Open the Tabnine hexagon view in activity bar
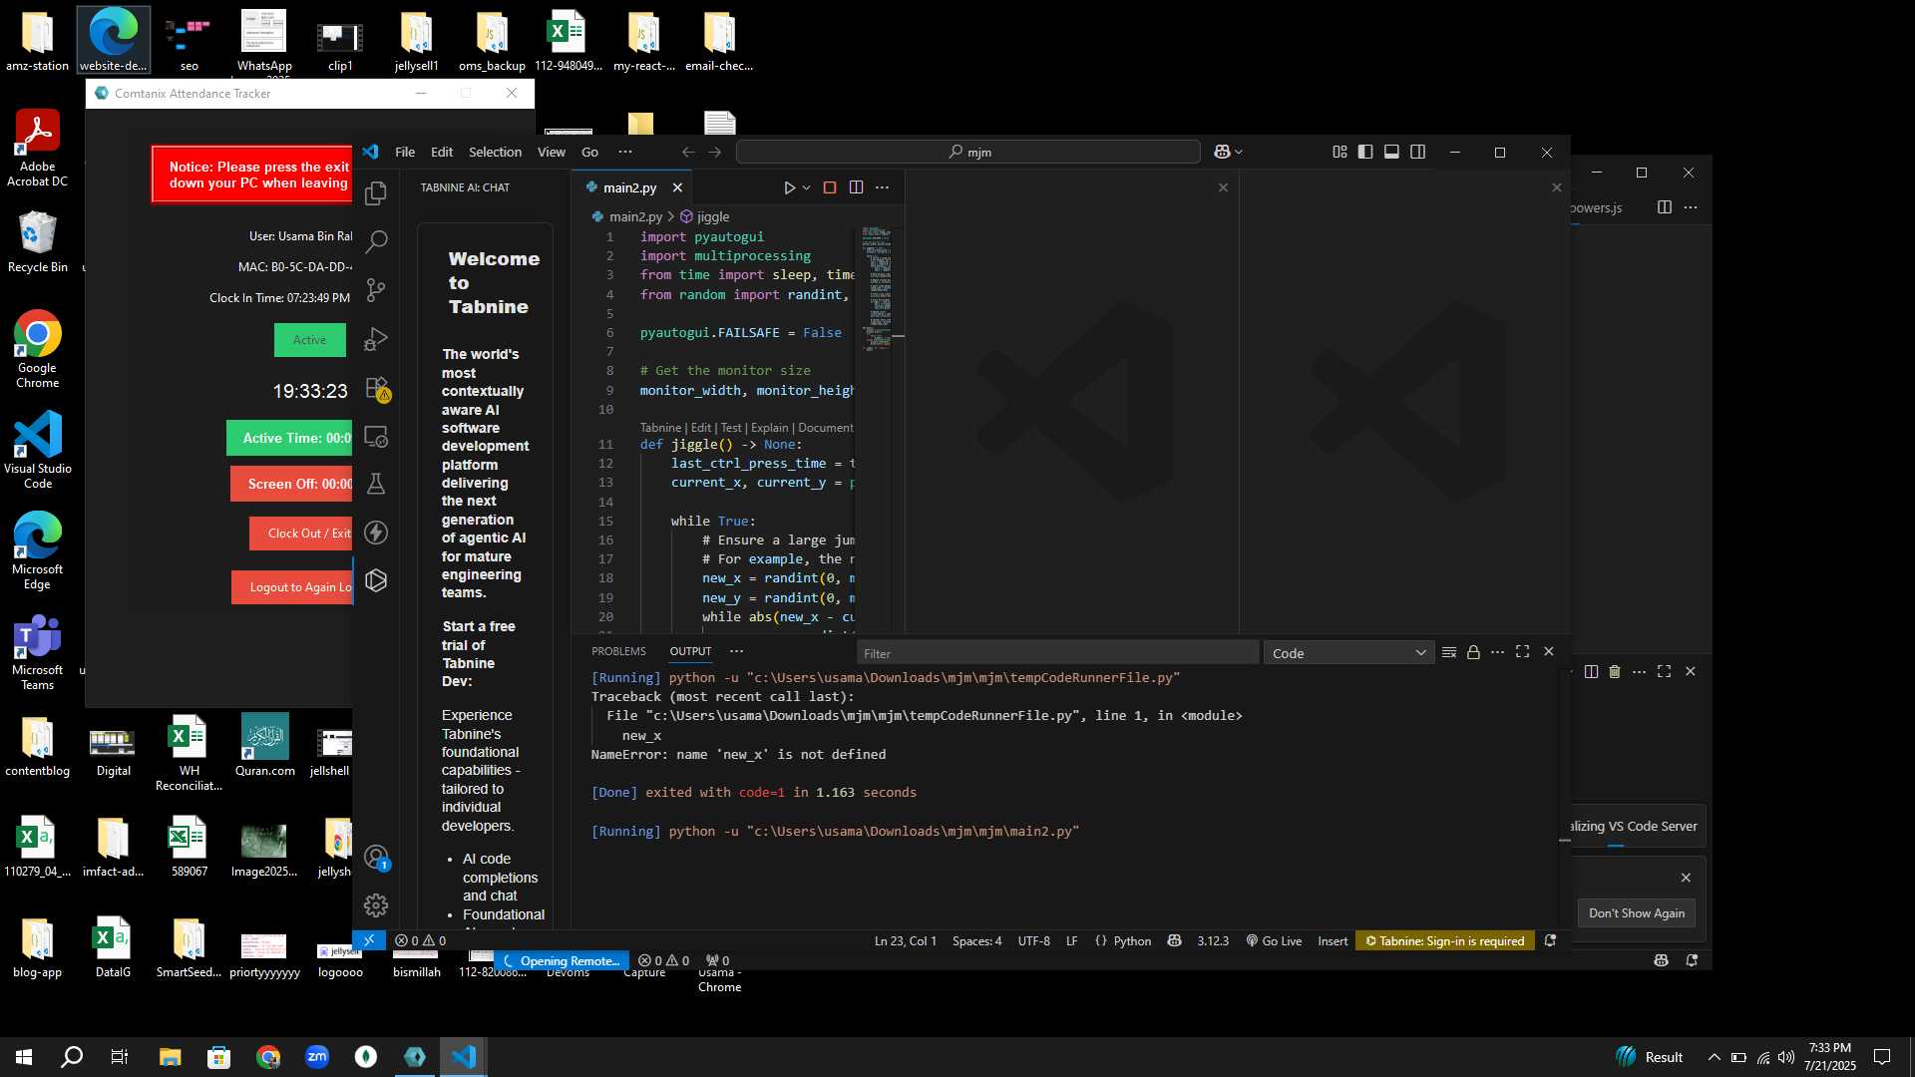The height and width of the screenshot is (1077, 1915). 376,580
